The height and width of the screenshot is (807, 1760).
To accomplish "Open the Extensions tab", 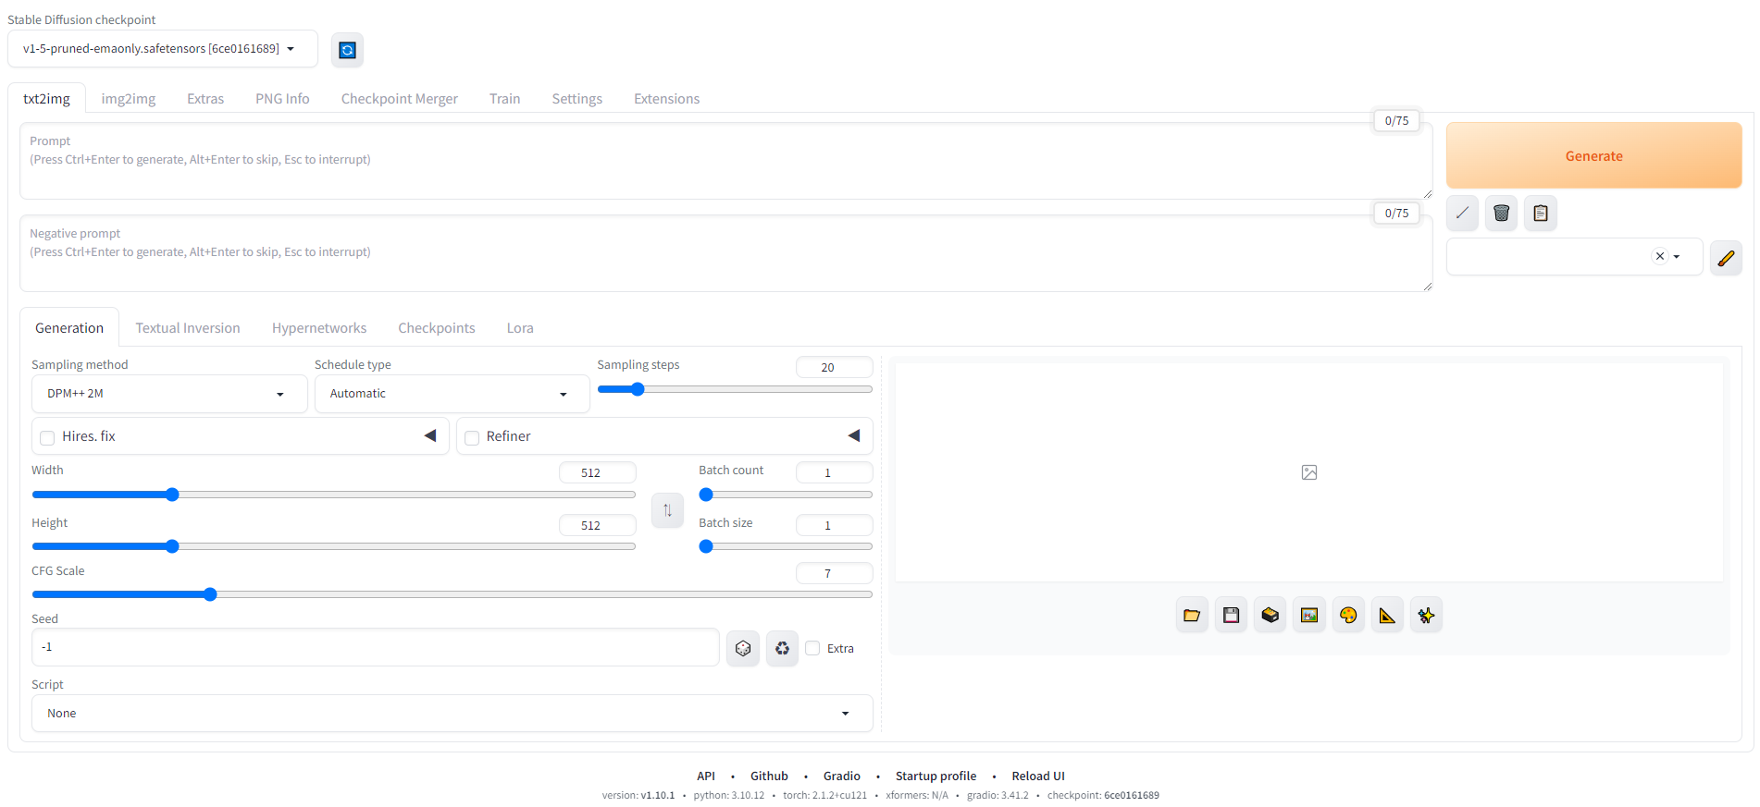I will (666, 99).
